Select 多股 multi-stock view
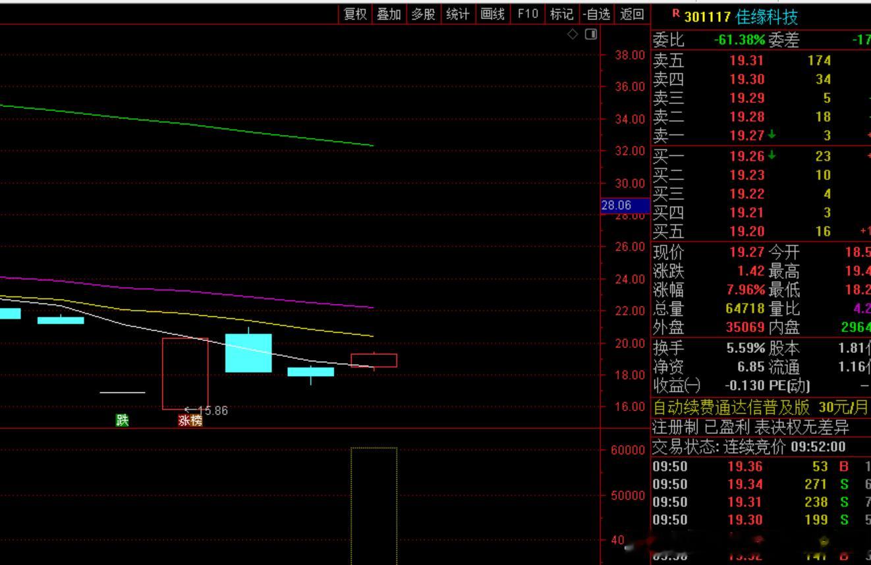This screenshot has width=871, height=565. coord(424,14)
